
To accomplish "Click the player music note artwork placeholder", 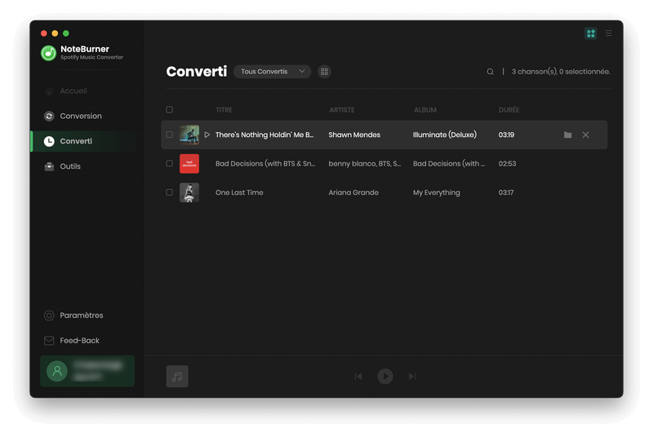I will 177,377.
